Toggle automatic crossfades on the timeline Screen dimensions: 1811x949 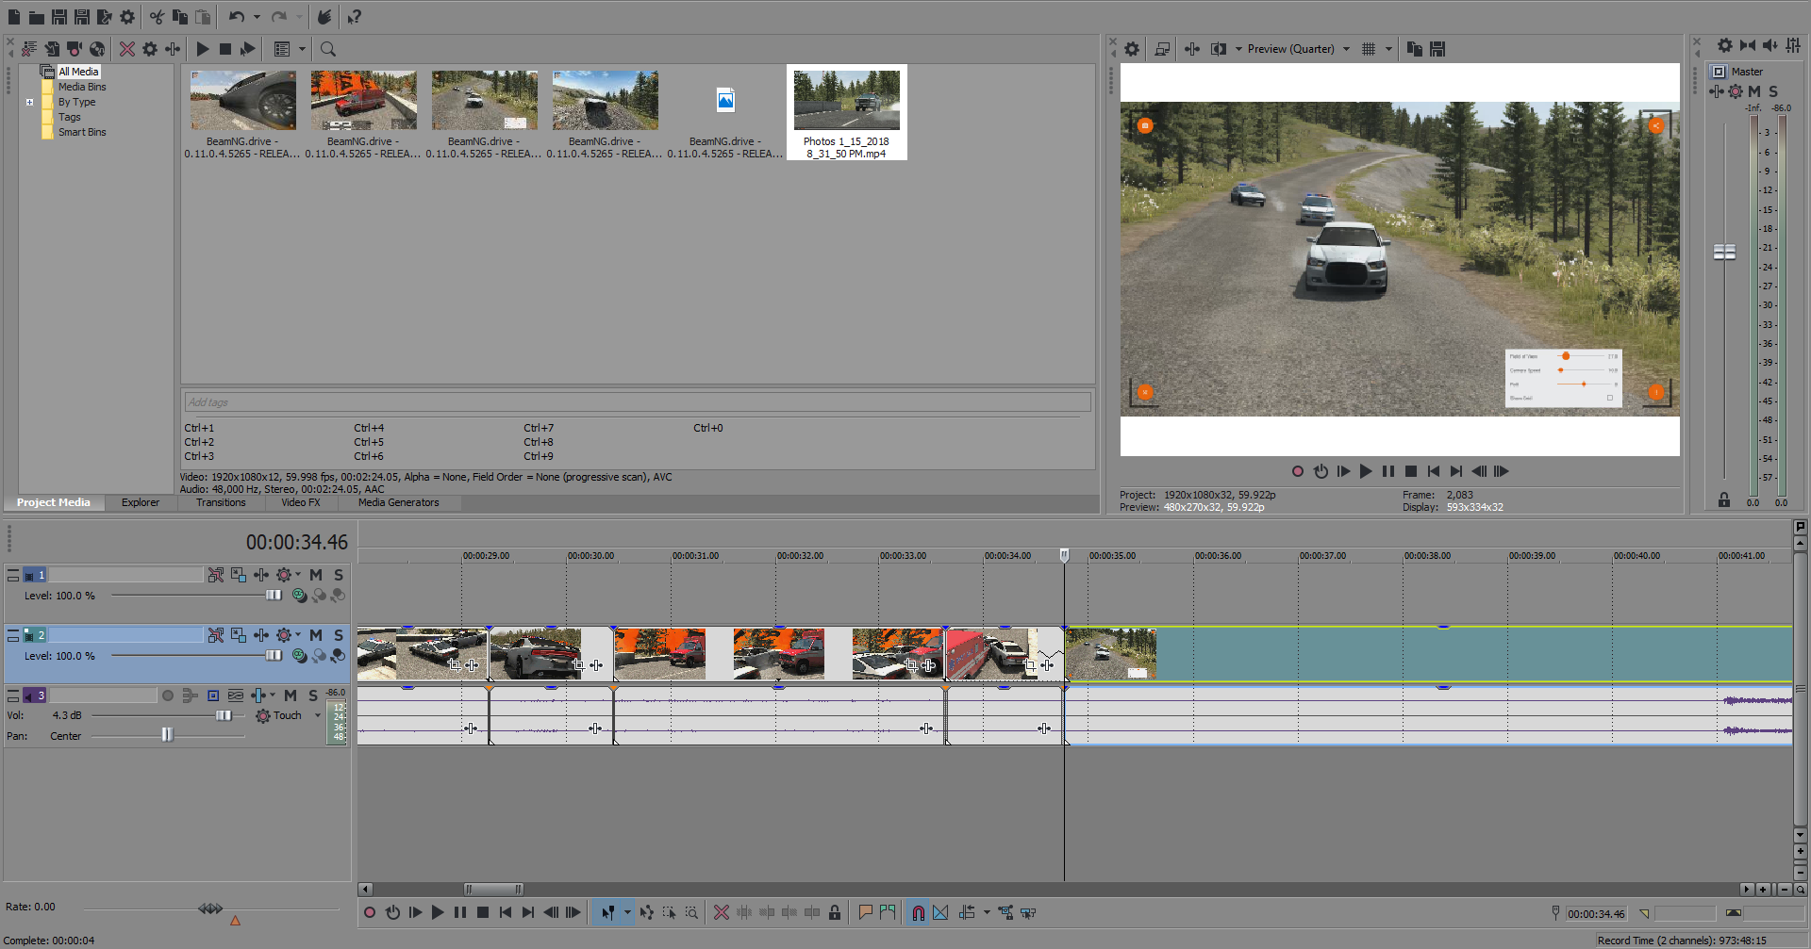tap(940, 912)
